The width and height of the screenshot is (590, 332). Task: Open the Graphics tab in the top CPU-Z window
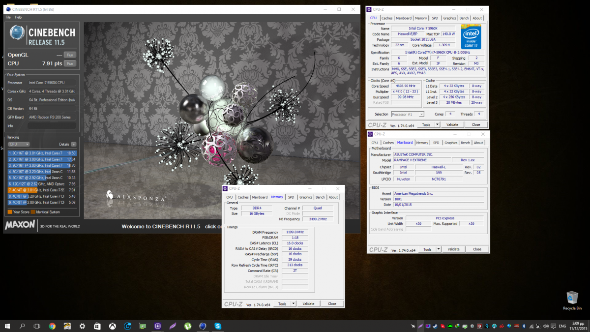point(449,18)
